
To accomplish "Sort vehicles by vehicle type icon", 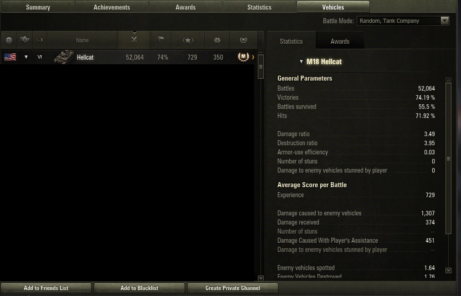I will click(25, 40).
